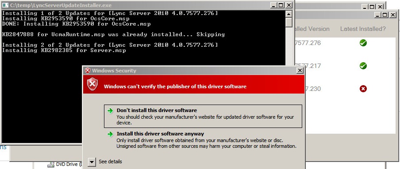Click the Latest Installed? column header
This screenshot has height=169, width=400.
point(363,29)
